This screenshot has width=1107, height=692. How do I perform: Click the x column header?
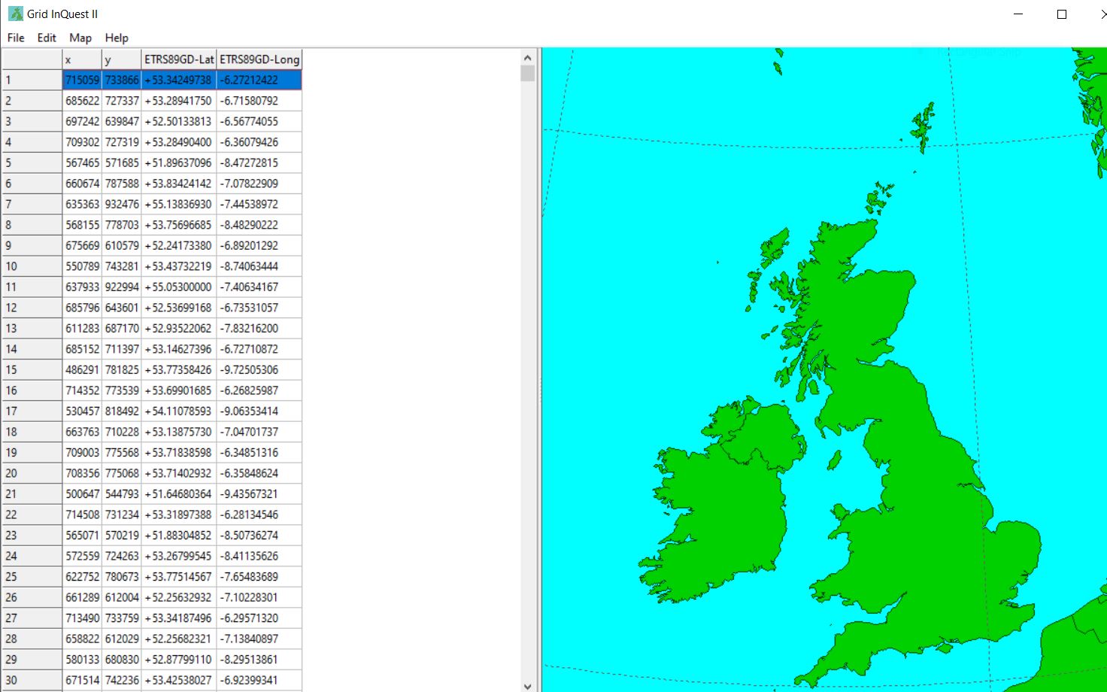[x=82, y=59]
